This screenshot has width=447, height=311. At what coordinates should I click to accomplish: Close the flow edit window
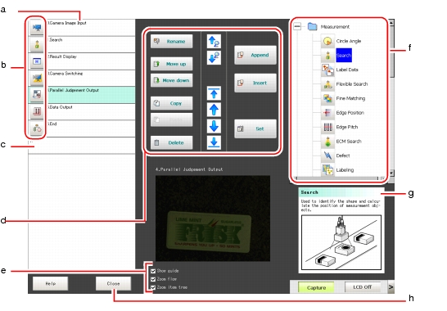tap(113, 284)
